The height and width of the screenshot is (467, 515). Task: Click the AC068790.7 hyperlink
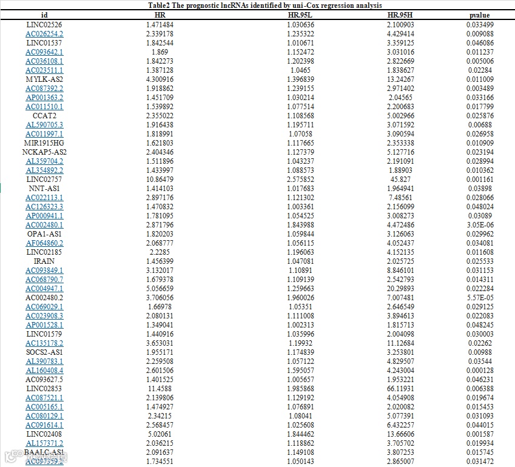44,280
